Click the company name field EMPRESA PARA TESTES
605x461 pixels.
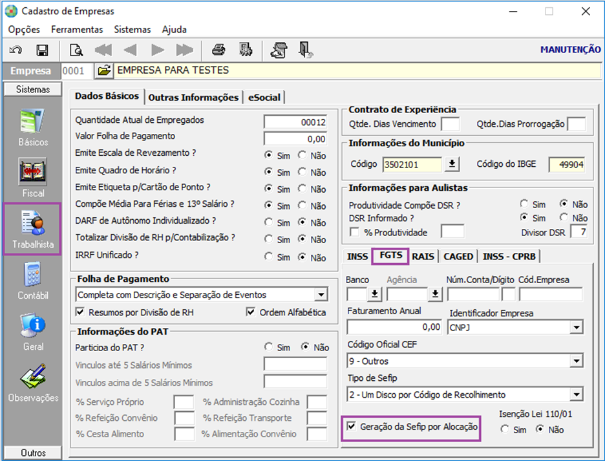tap(357, 70)
